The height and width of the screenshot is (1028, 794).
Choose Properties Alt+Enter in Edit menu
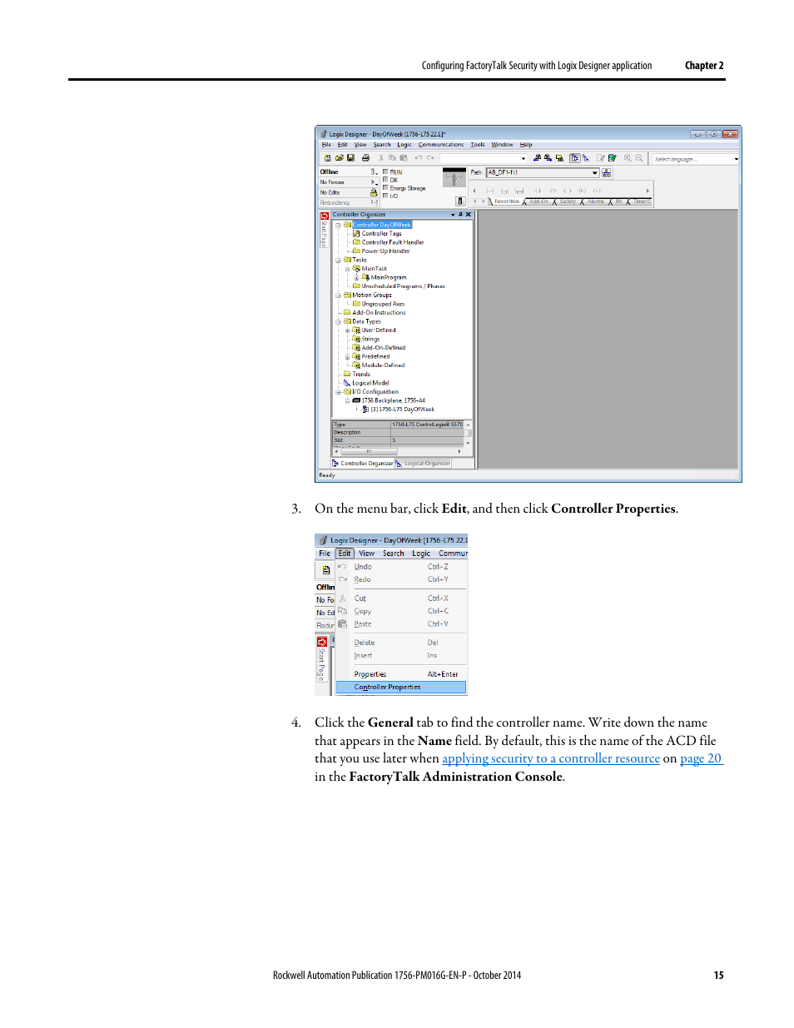(401, 674)
